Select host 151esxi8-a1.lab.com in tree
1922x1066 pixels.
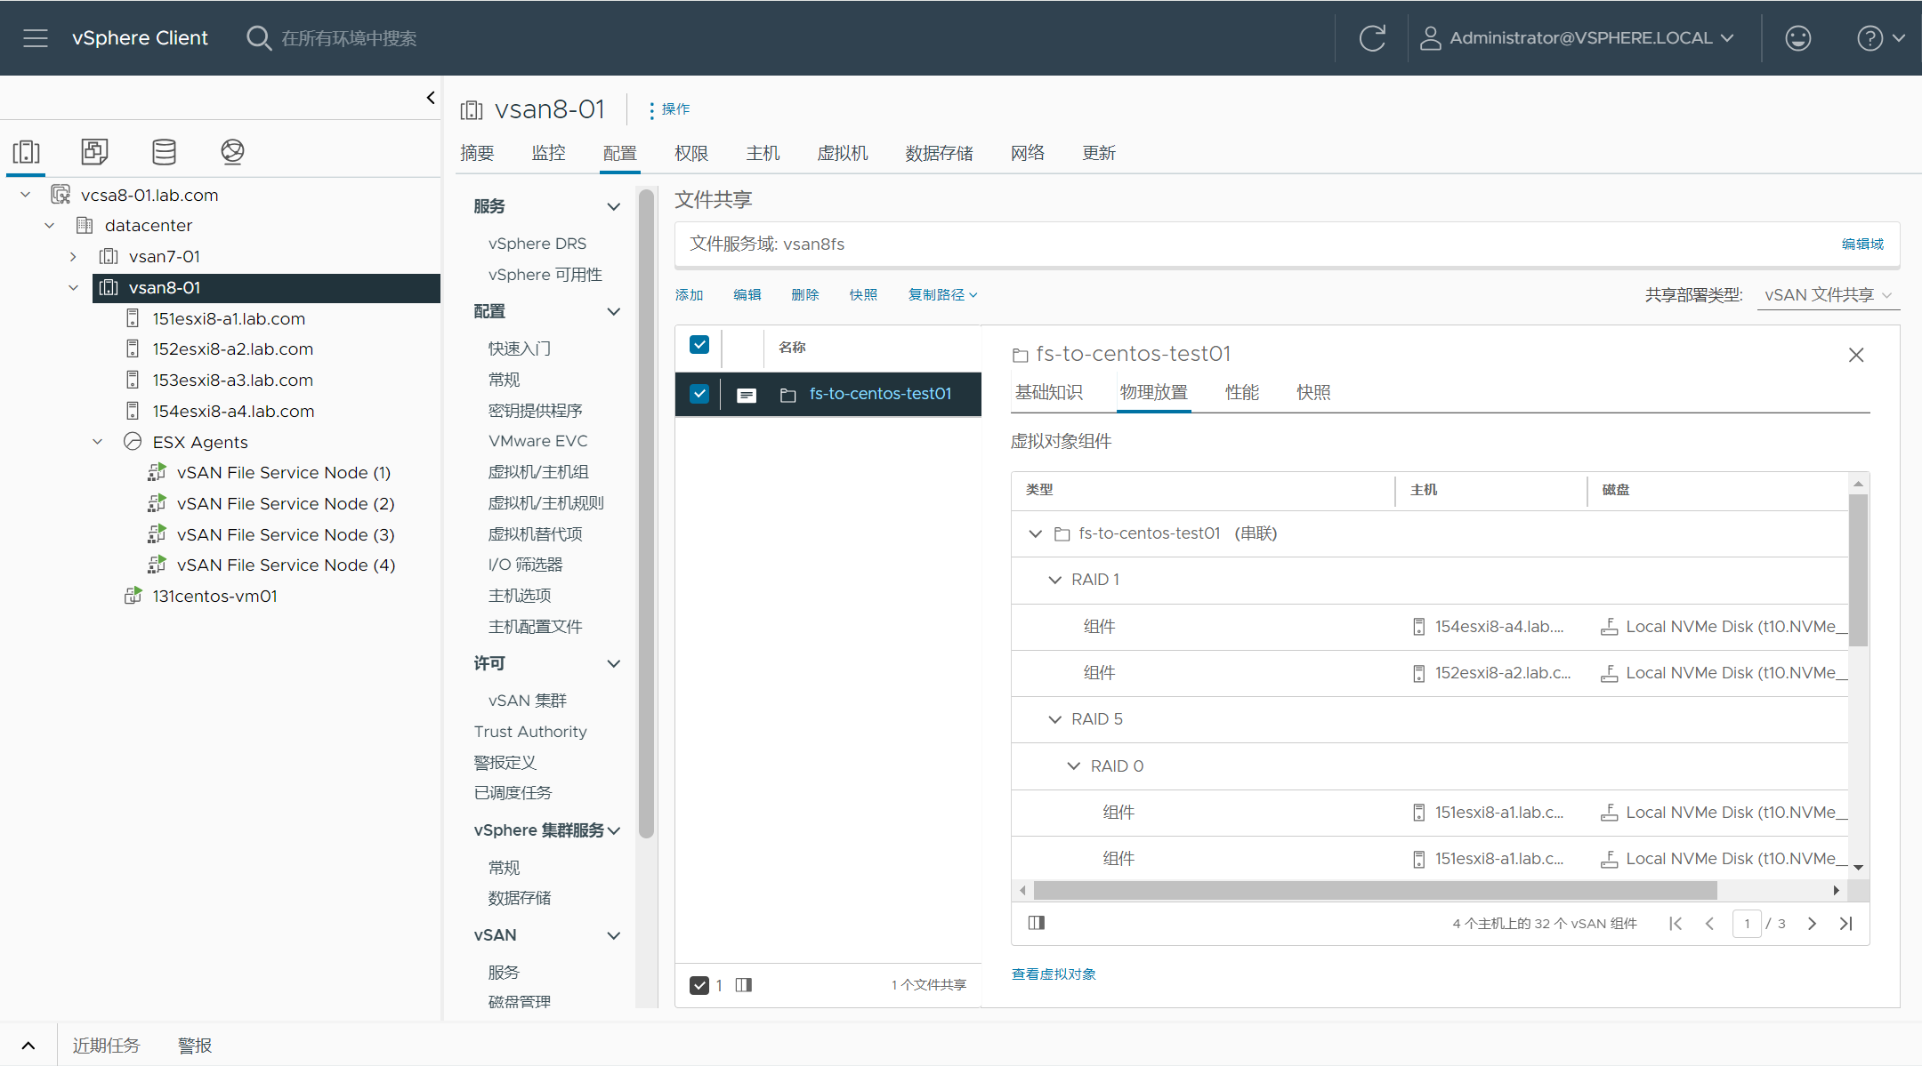pos(229,318)
